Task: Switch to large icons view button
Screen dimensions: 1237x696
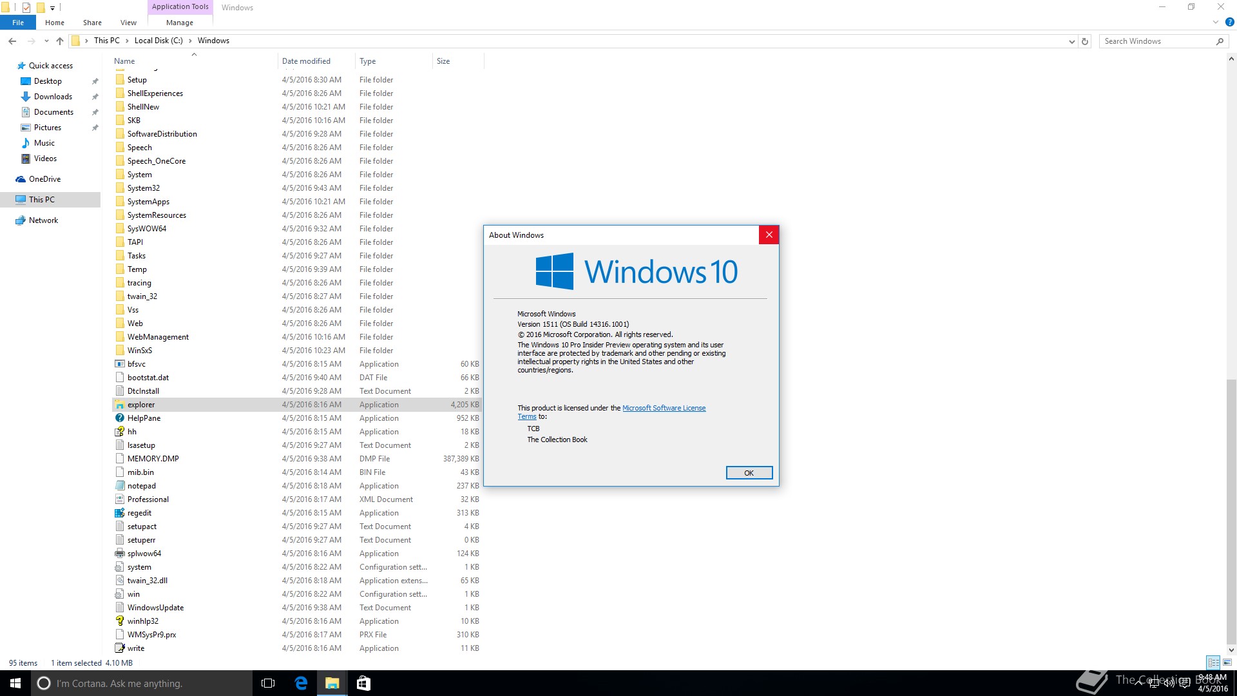Action: click(1227, 662)
